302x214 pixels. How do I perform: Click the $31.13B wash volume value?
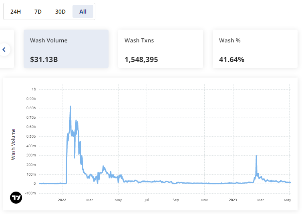(x=44, y=60)
